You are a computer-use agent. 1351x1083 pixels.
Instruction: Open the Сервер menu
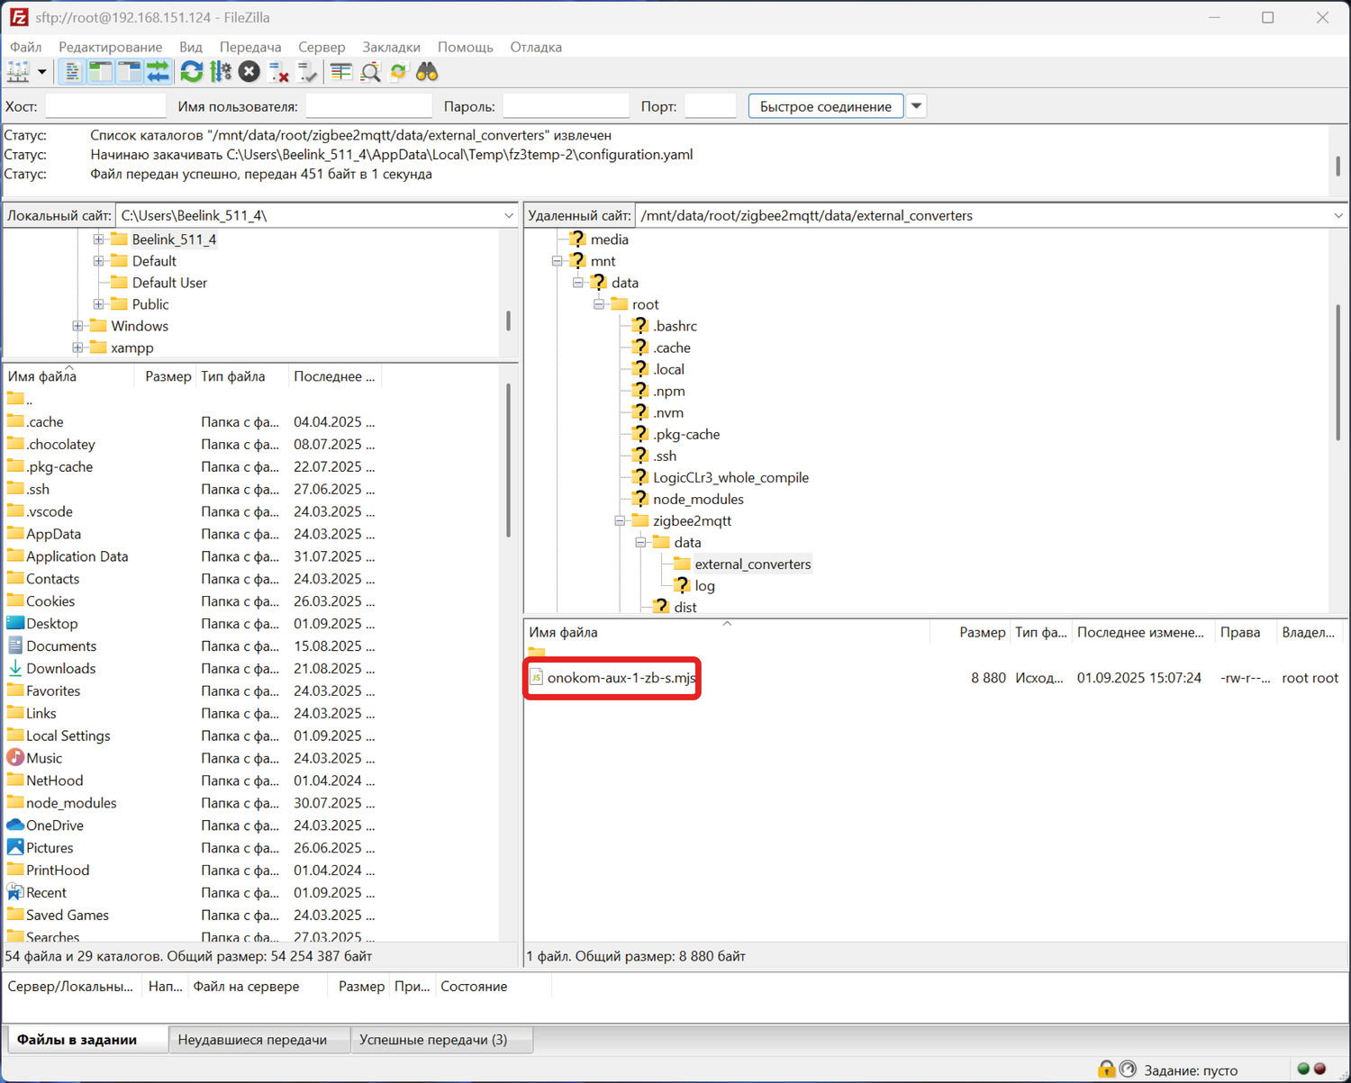point(322,47)
